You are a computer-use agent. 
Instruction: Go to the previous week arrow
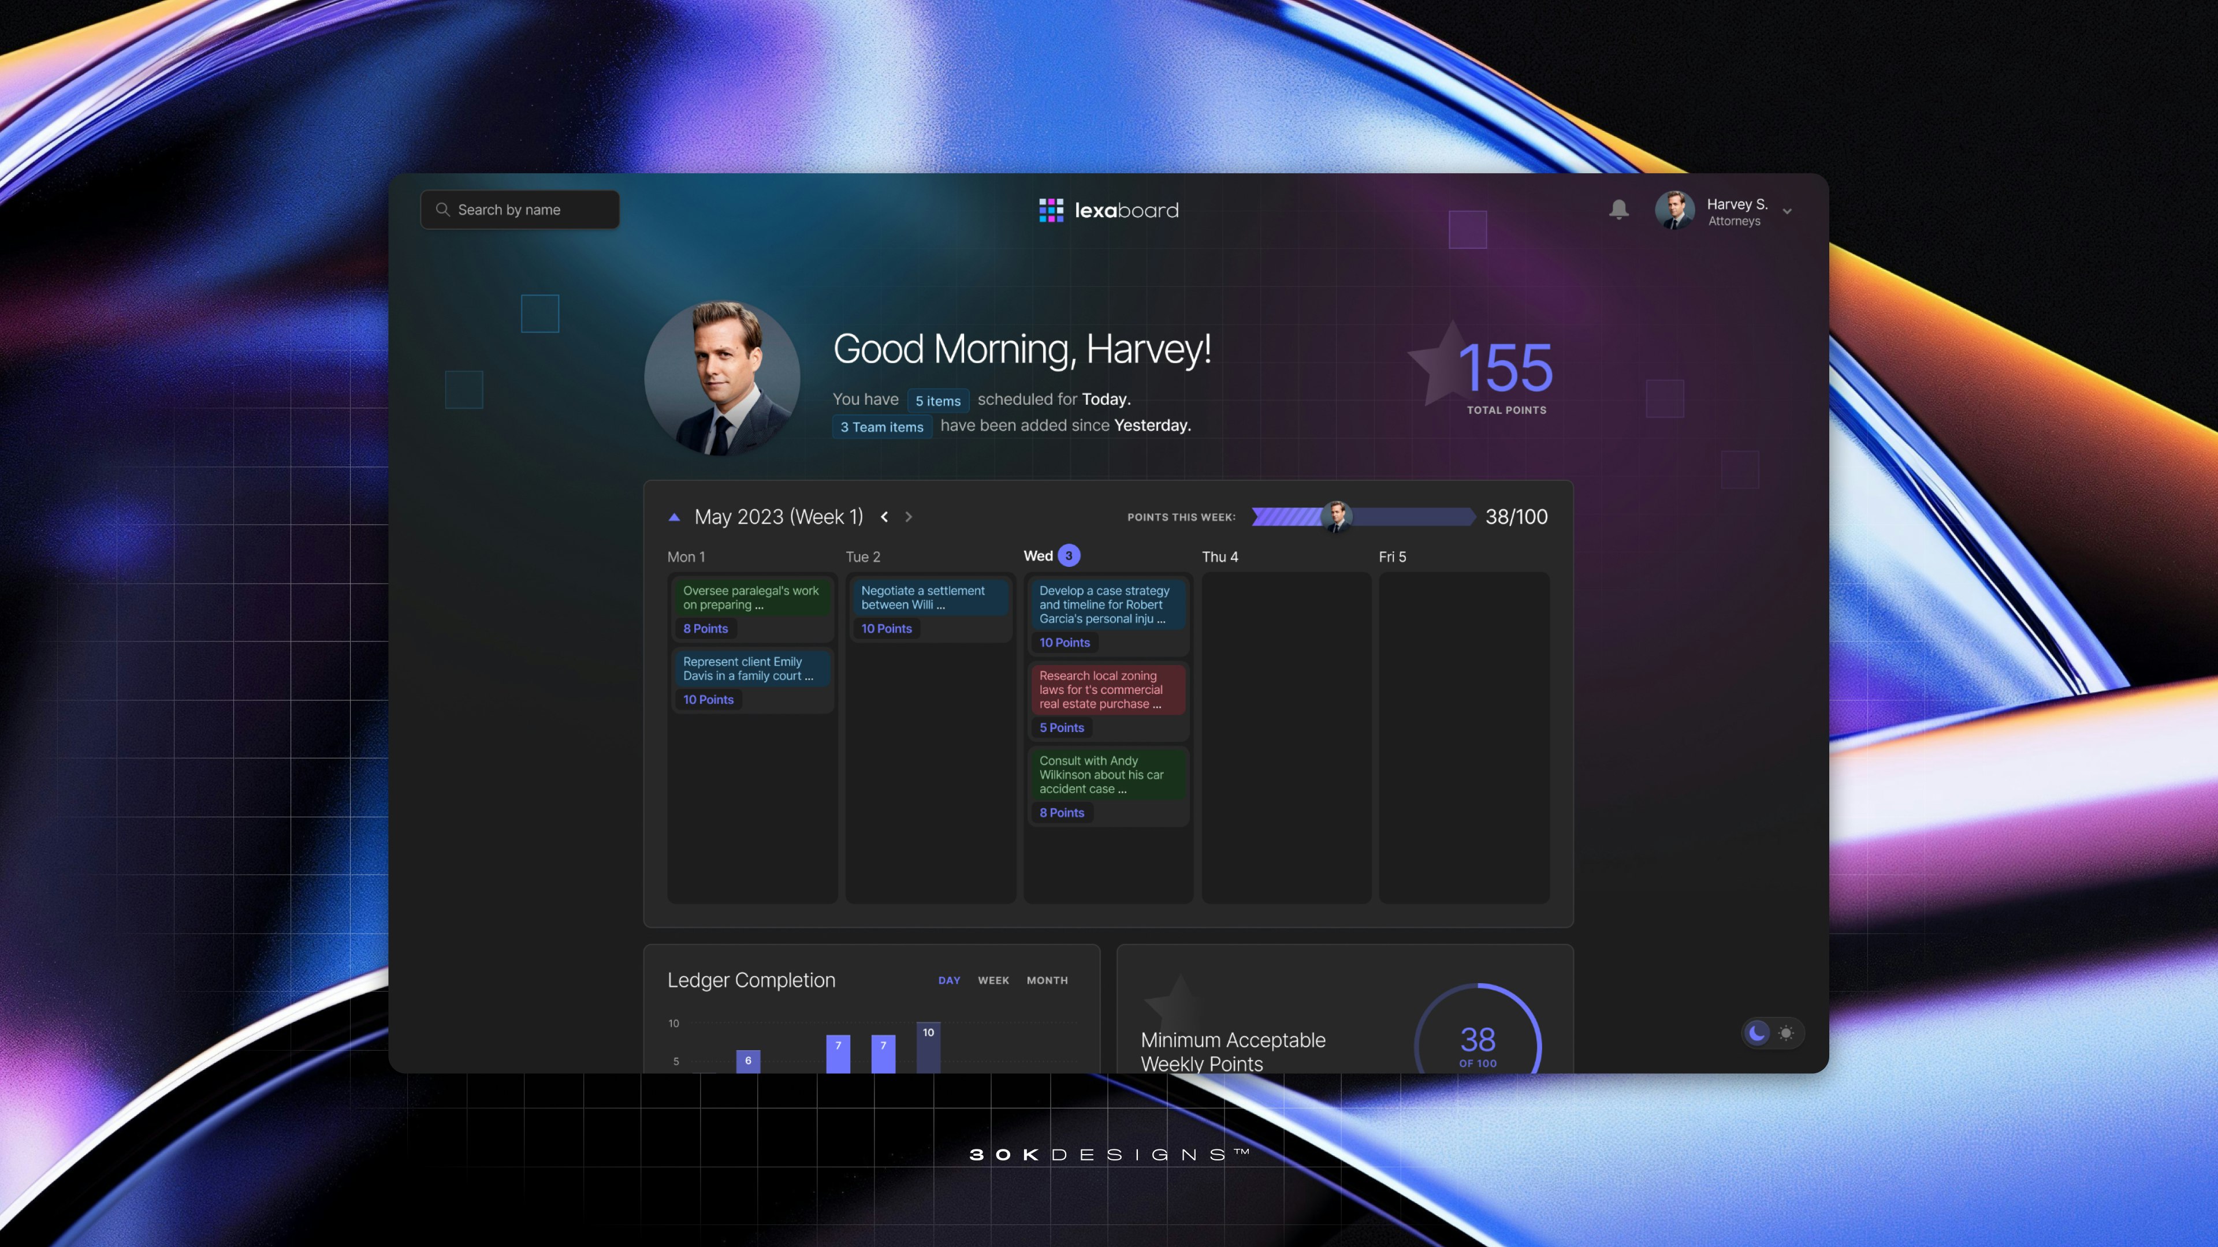click(884, 516)
